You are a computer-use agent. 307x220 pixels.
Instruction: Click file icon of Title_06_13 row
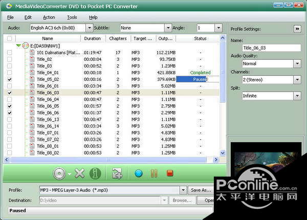[32, 119]
